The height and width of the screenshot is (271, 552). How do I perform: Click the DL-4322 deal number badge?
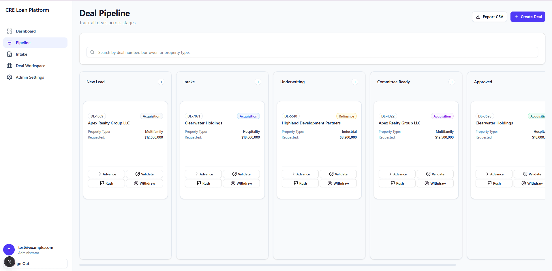(x=388, y=116)
